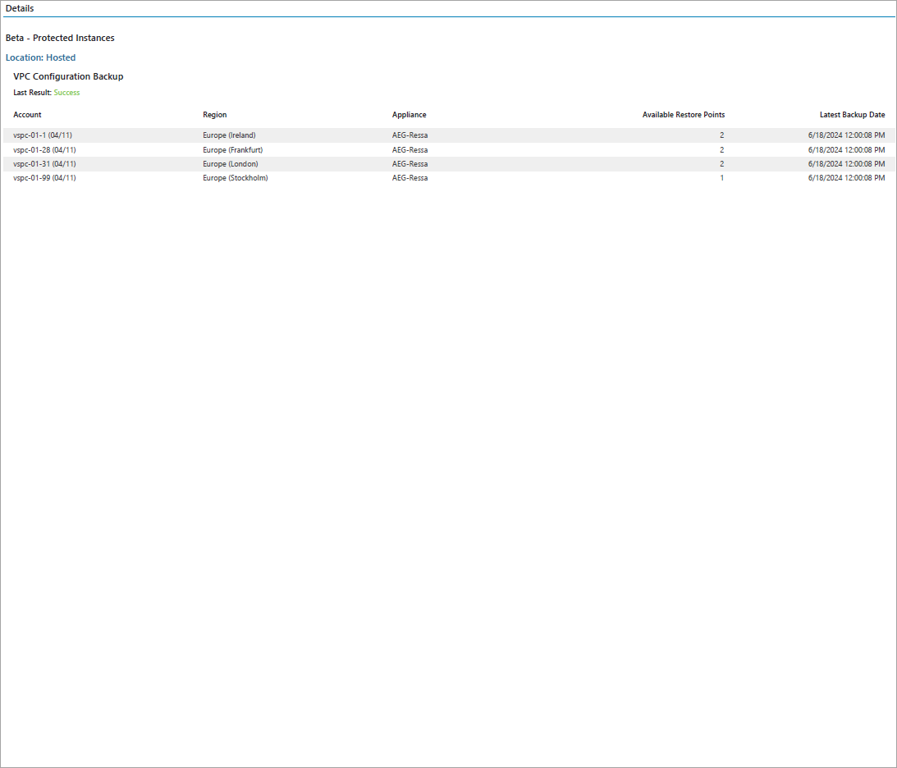Select the Account column header
The image size is (897, 768).
(x=27, y=115)
